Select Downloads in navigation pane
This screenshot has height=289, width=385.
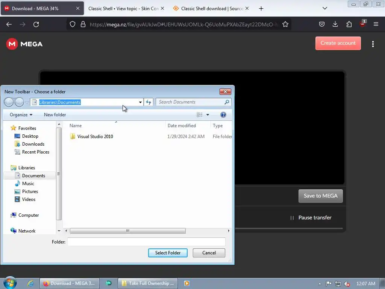click(x=29, y=144)
